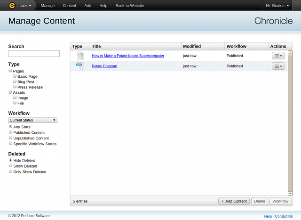
Task: Open actions menu for Potato-based Supercomputer row
Action: point(278,56)
